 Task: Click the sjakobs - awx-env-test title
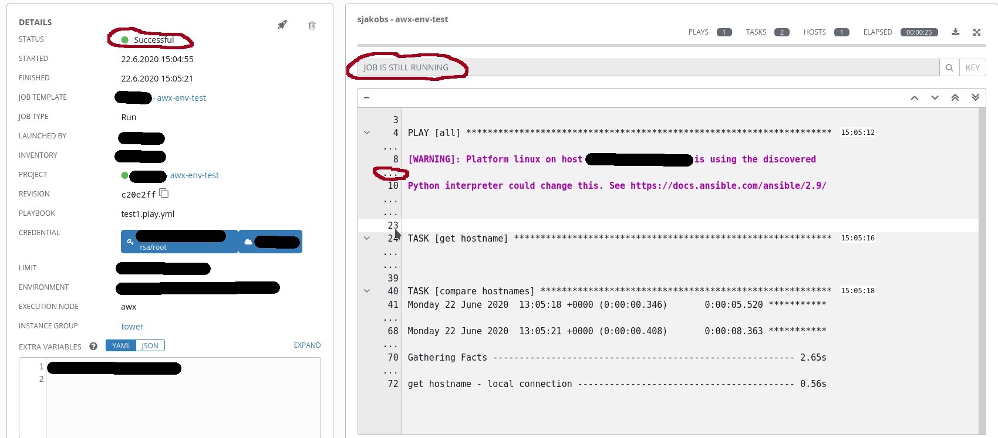(403, 19)
